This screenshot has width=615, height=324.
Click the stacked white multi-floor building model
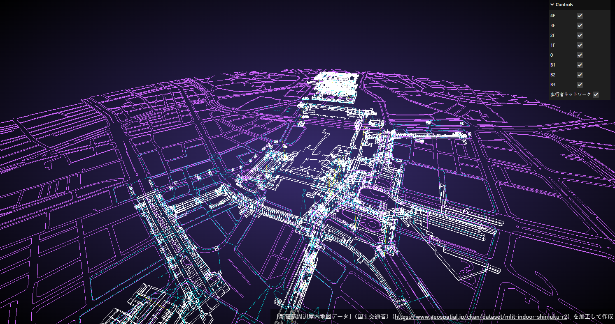[335, 85]
